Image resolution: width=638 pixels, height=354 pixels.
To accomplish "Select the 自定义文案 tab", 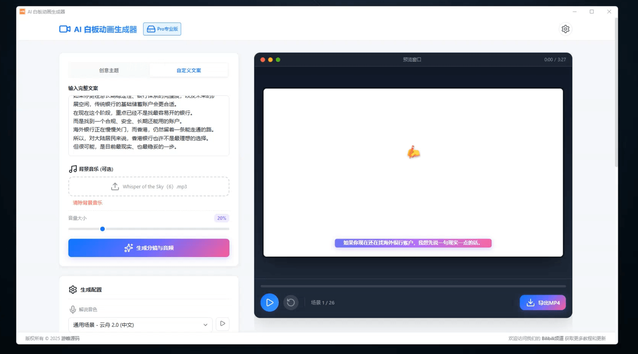I will (x=189, y=70).
